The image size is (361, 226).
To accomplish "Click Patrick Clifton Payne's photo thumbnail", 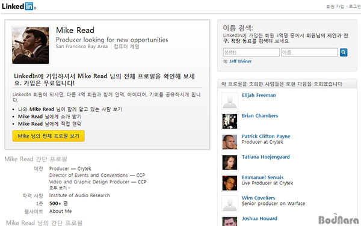I will 230,142.
